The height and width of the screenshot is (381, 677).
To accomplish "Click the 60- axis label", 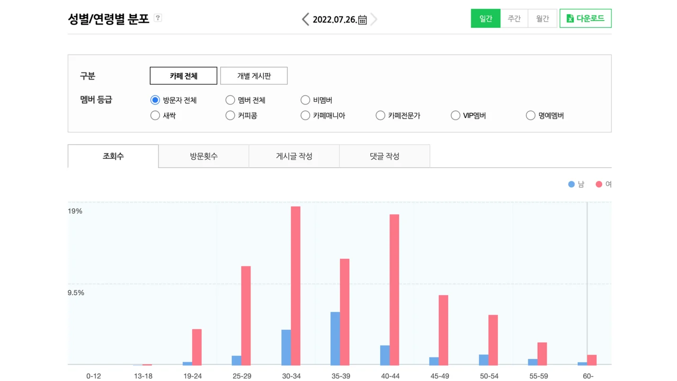I will [588, 376].
